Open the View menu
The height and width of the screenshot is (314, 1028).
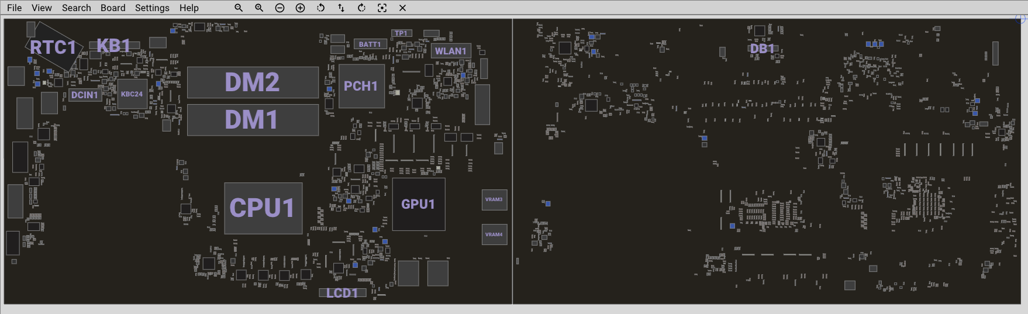click(x=42, y=8)
